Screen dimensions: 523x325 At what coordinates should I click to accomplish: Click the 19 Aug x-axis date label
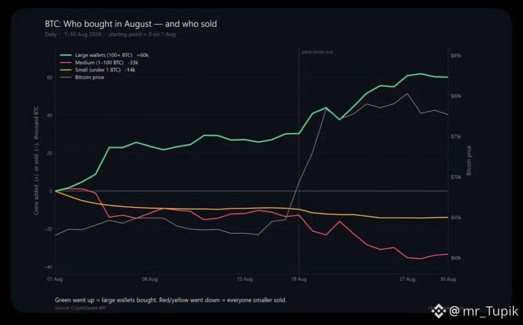tap(299, 279)
